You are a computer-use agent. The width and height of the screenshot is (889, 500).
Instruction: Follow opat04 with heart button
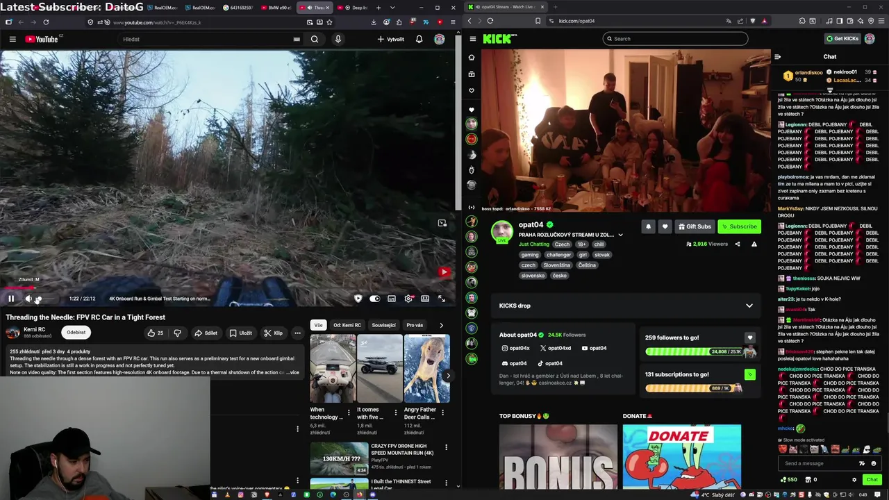(x=665, y=226)
